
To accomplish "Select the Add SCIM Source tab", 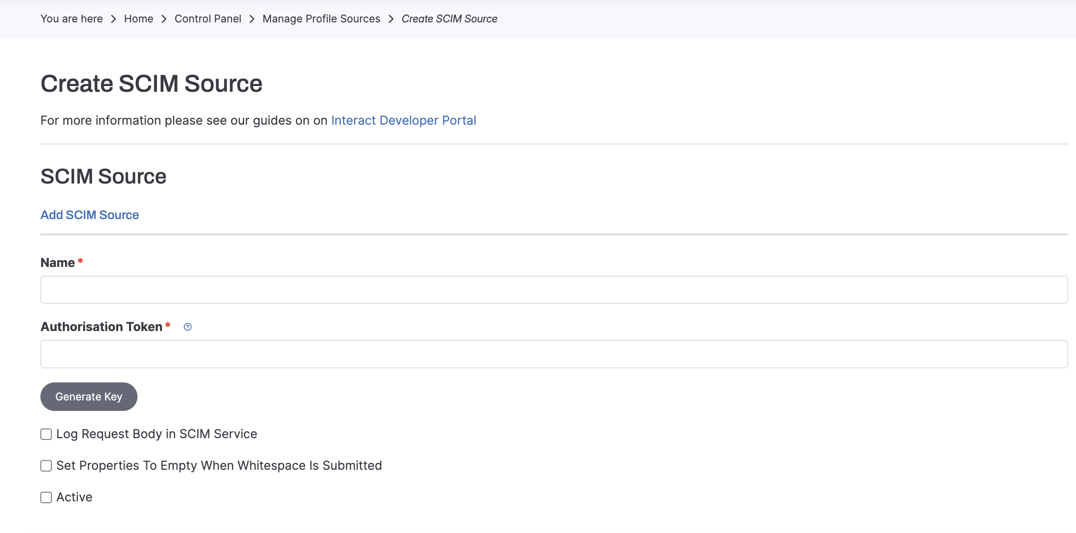I will point(90,215).
